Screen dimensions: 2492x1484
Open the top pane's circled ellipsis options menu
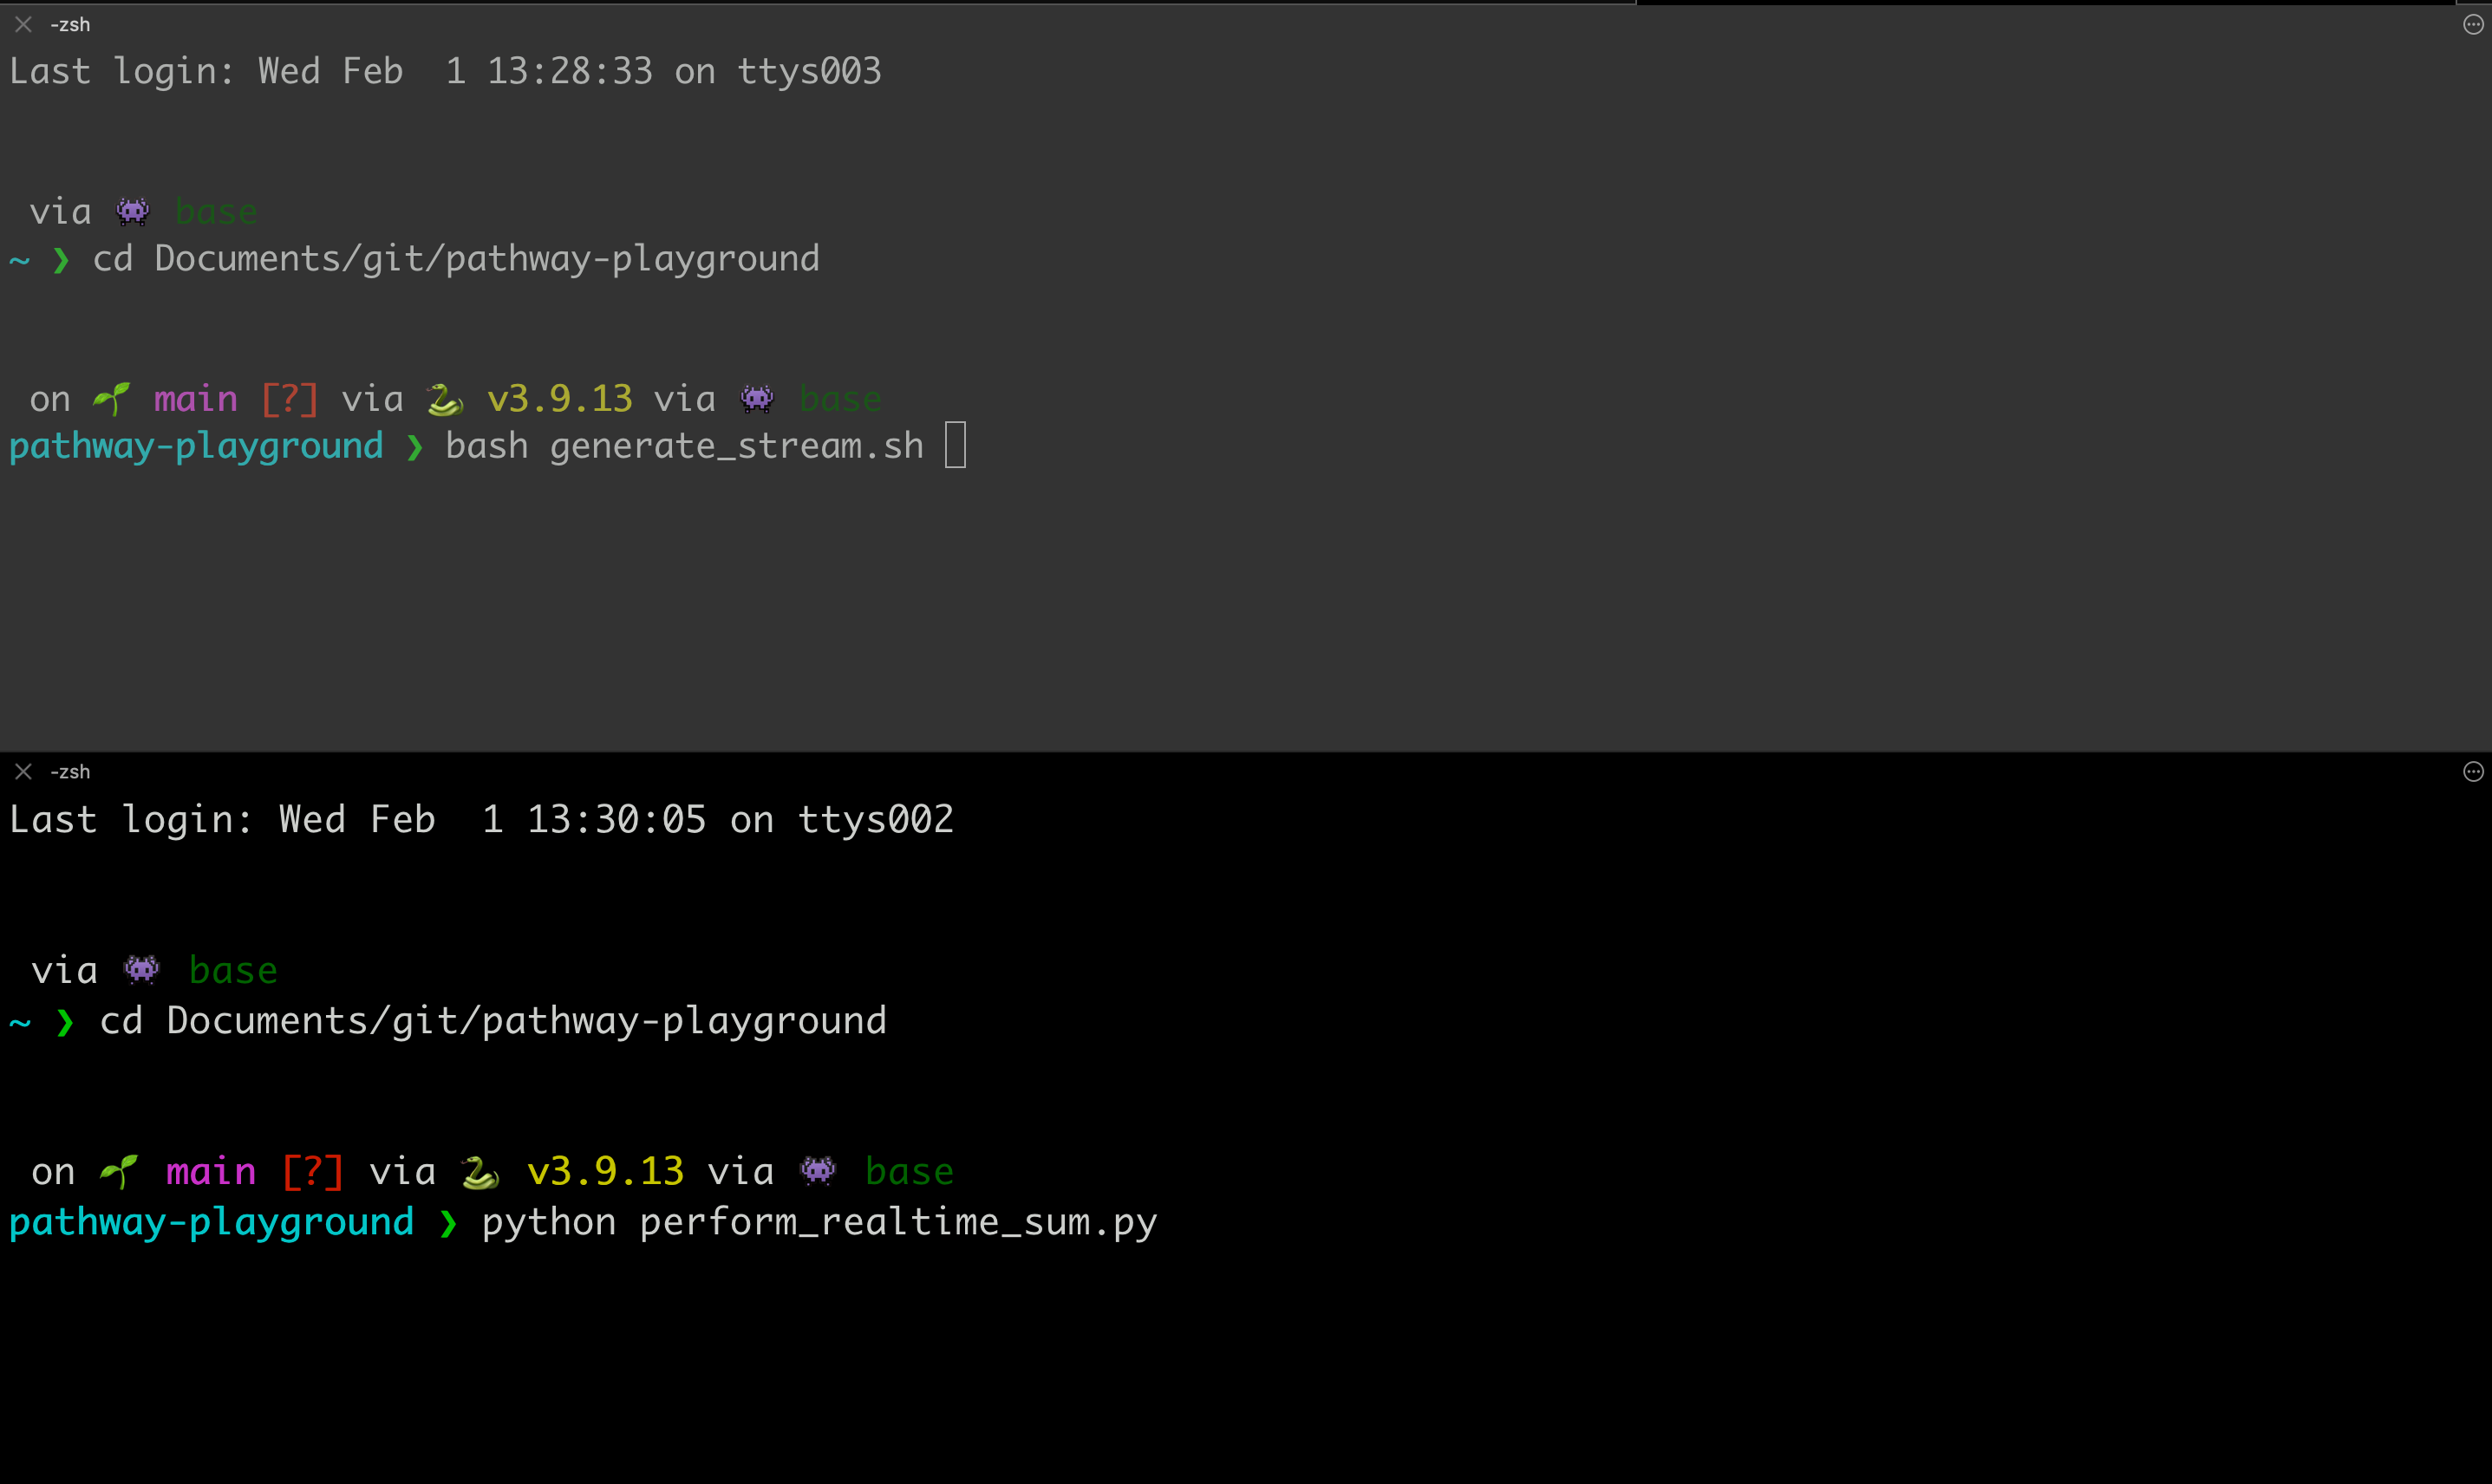click(2472, 25)
